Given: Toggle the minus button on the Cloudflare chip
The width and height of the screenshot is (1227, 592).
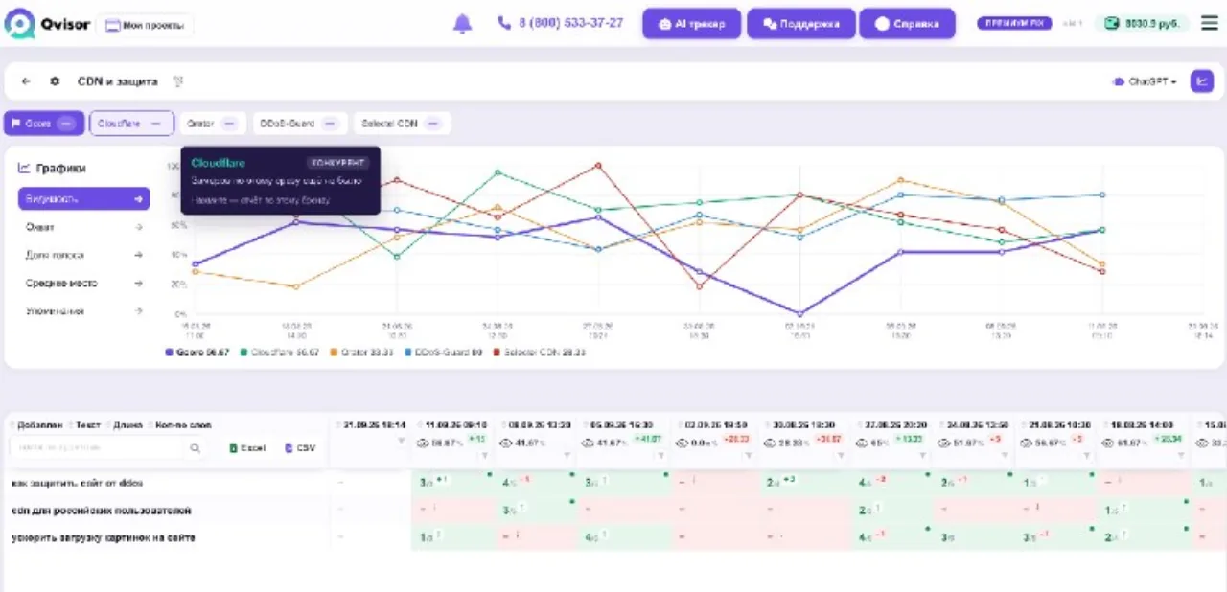Looking at the screenshot, I should tap(155, 124).
